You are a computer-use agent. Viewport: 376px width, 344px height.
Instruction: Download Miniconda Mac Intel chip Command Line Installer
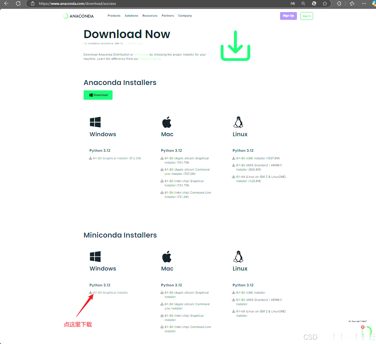point(186,329)
